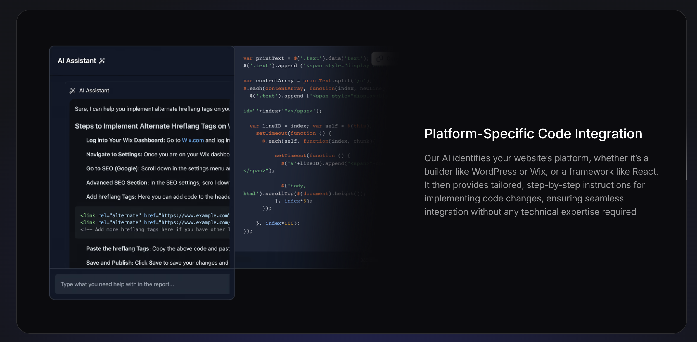Click the 'Navigate to Settings' step

(114, 155)
